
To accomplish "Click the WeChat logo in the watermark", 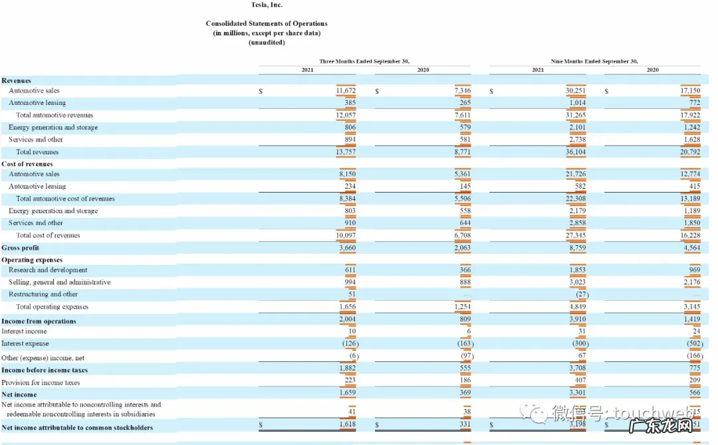I will pos(533,414).
